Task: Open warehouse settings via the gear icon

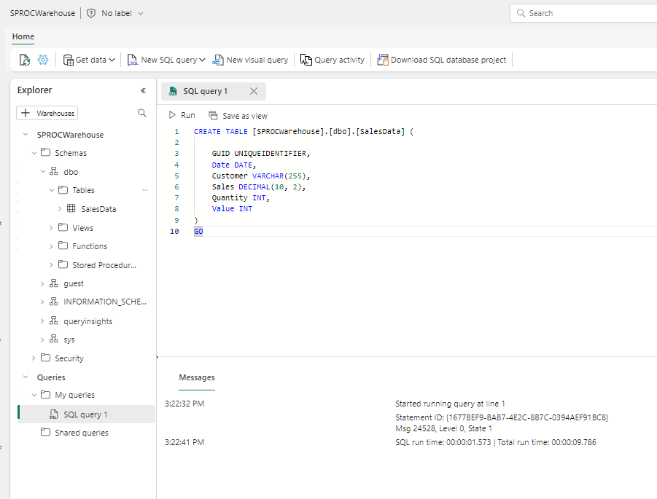Action: 43,60
